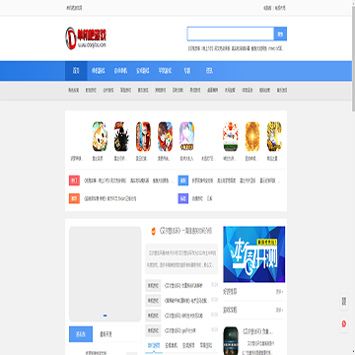Open the yellow cartoon cat game icon

tap(100, 136)
